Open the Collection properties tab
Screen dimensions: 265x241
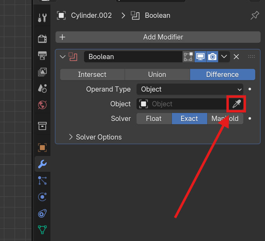coord(42,126)
